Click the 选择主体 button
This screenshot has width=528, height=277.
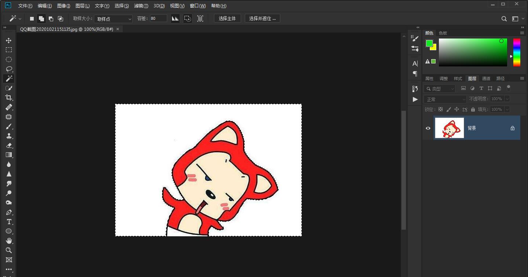pyautogui.click(x=227, y=18)
